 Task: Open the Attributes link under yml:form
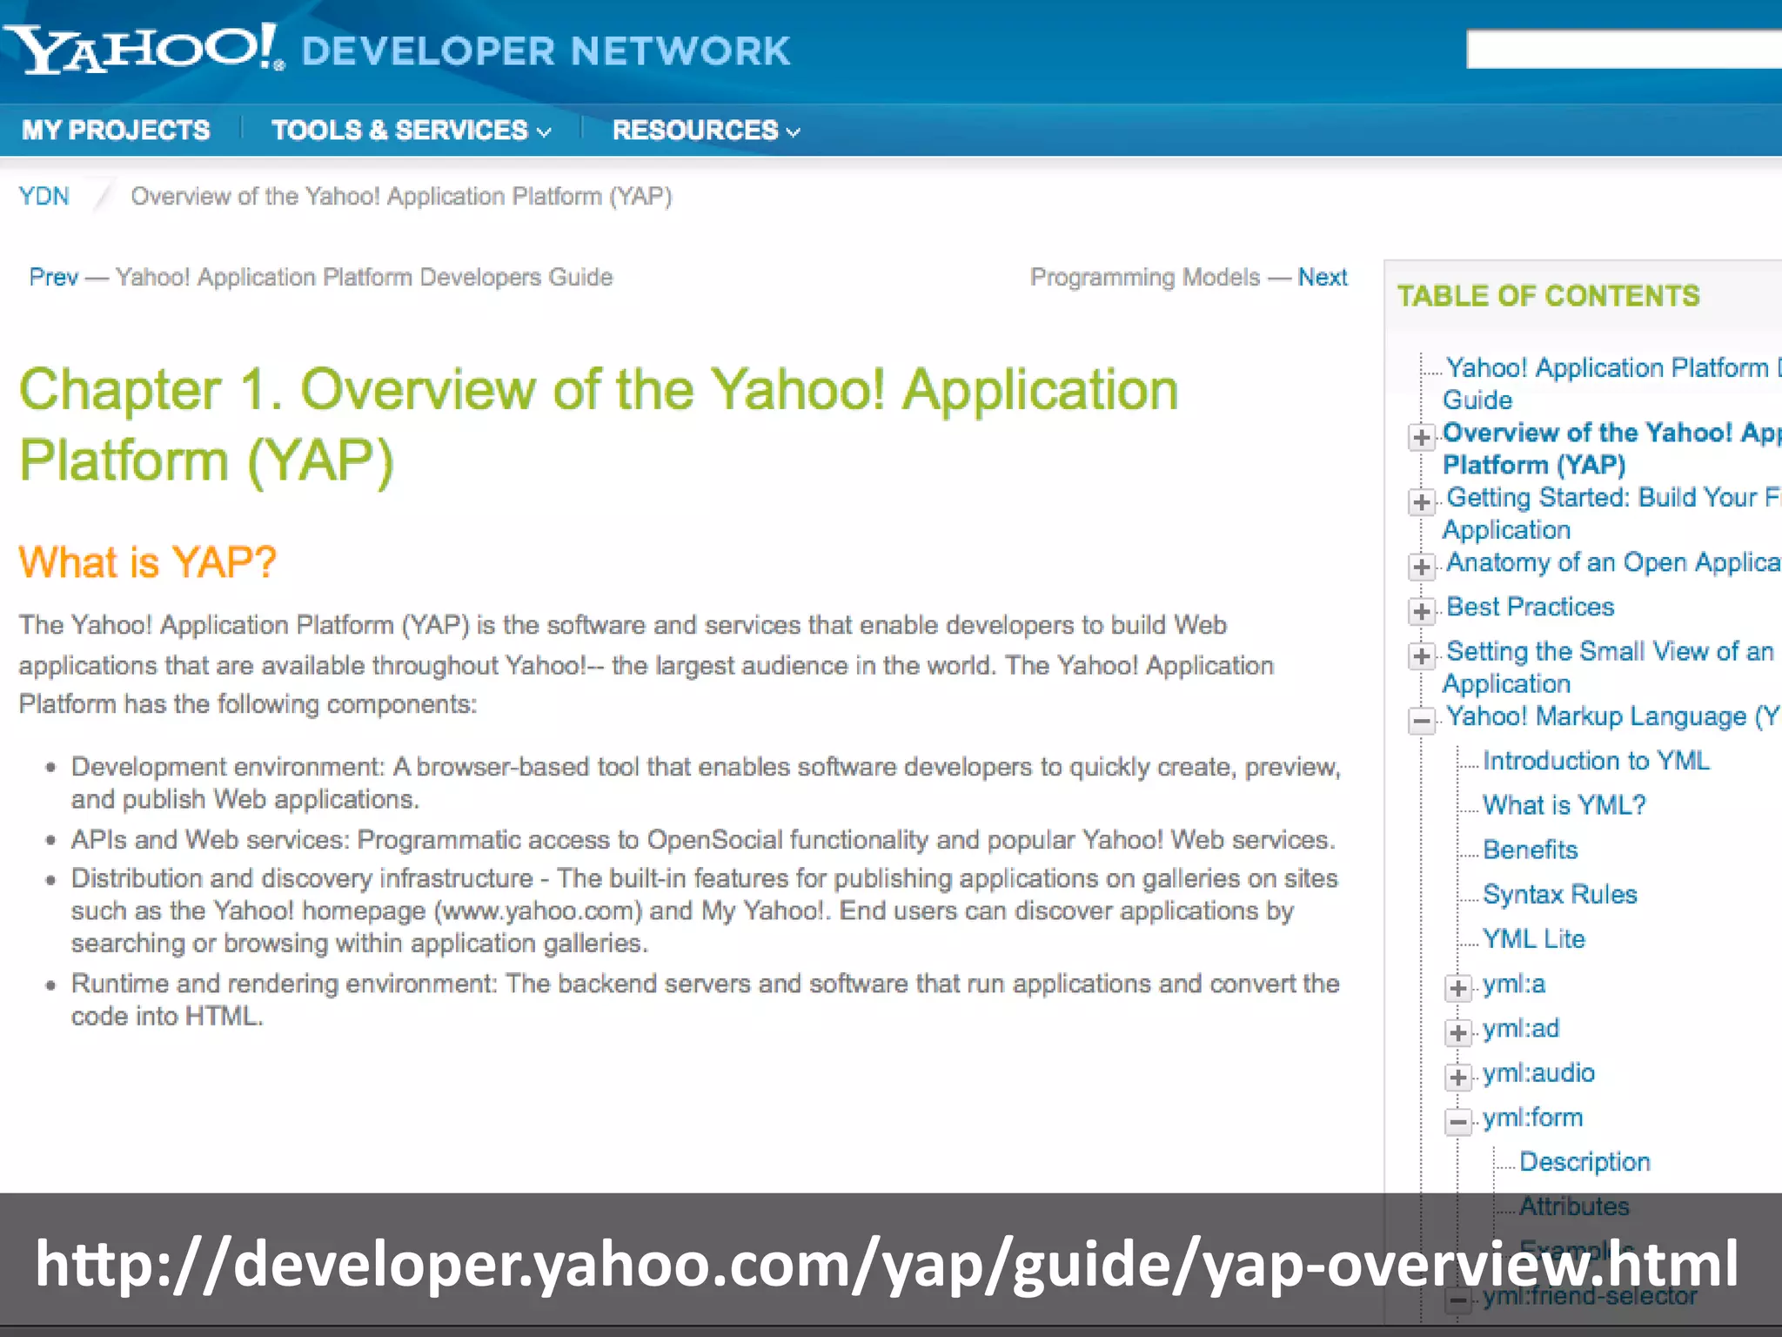[x=1574, y=1206]
